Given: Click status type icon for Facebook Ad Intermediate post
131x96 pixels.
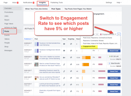Looking at the screenshot, I should [64, 44].
